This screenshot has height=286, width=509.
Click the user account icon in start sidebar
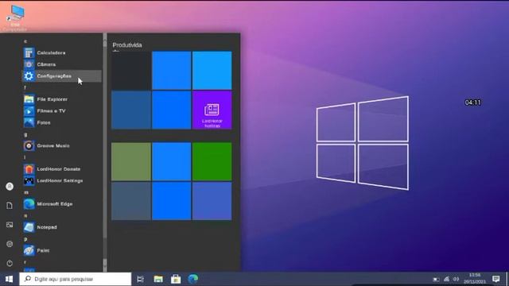click(10, 187)
